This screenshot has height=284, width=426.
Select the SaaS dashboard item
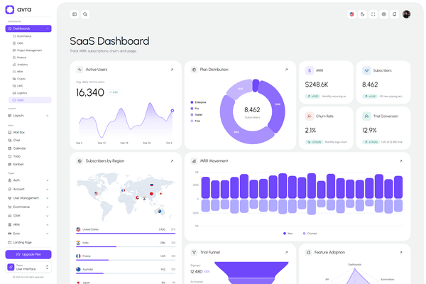click(30, 100)
